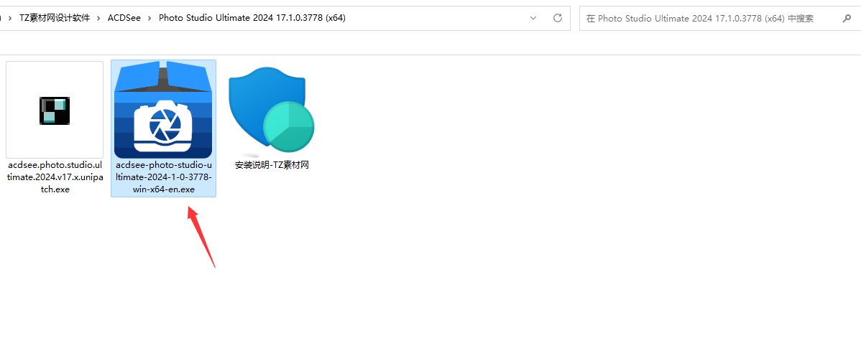
Task: Click the Photo Studio Ultimate 2024 breadcrumb
Action: [252, 18]
